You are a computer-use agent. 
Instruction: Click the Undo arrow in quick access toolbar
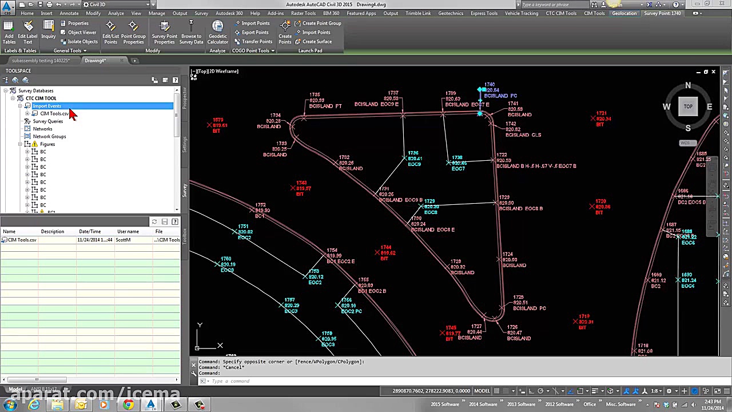(59, 5)
